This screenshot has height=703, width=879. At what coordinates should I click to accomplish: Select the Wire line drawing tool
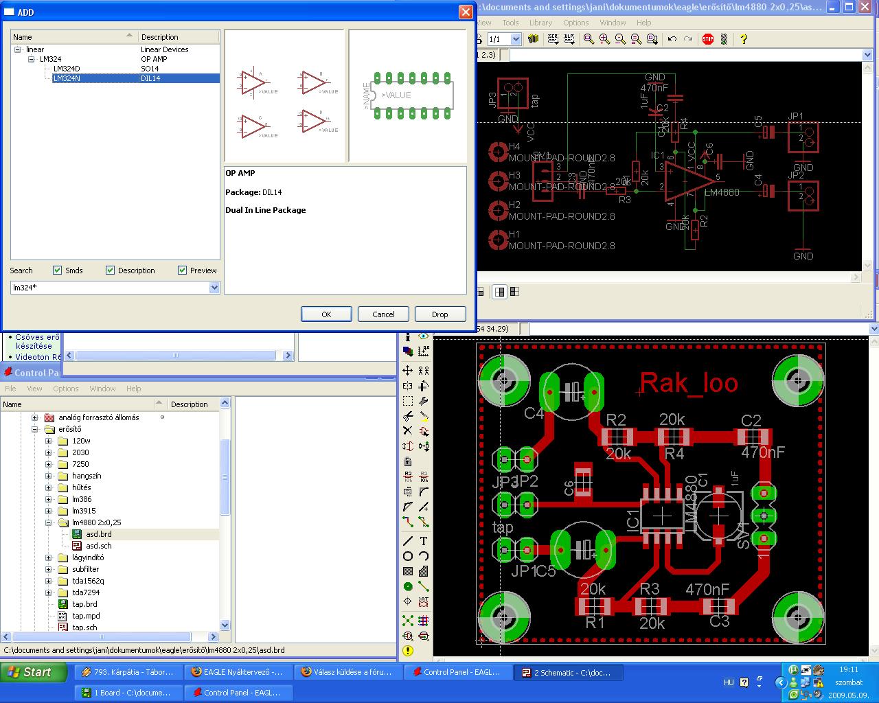[408, 541]
